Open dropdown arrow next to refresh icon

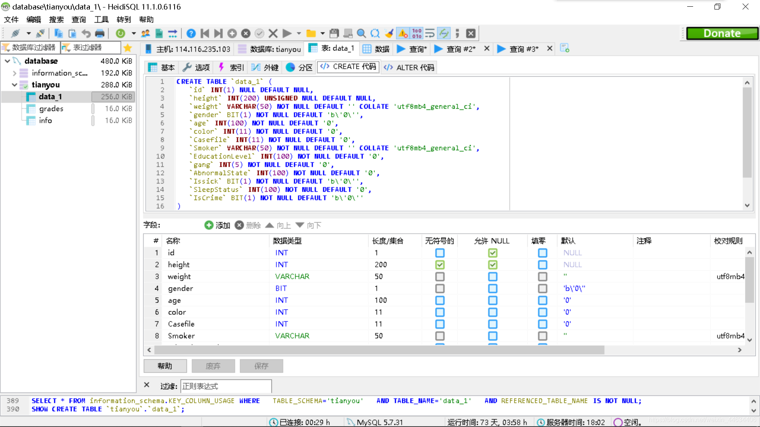coord(133,34)
